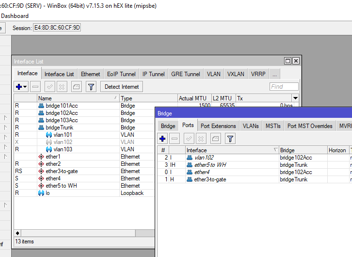
Task: Open the EoIP Tunnel tab
Action: (x=121, y=74)
